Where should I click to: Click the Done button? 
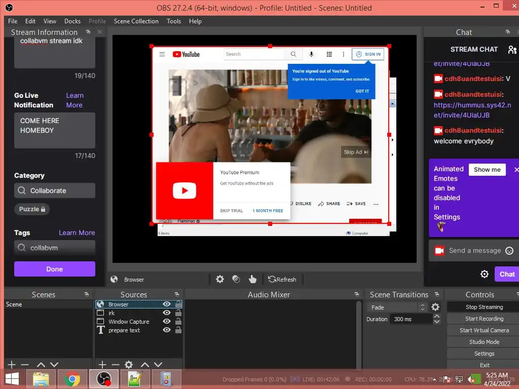pyautogui.click(x=55, y=269)
